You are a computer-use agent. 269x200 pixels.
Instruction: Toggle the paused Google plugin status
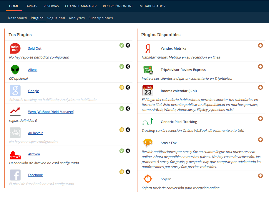(122, 87)
